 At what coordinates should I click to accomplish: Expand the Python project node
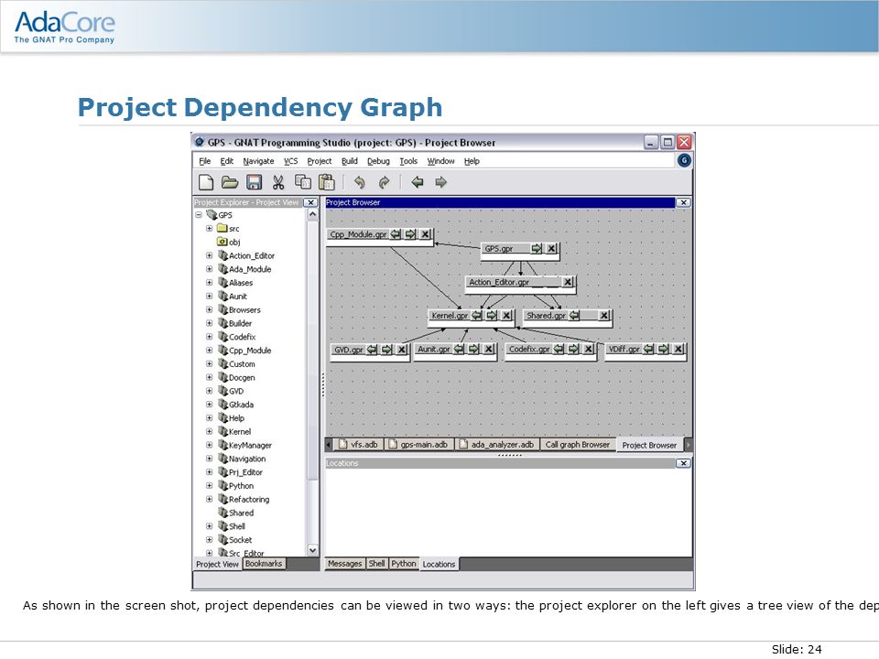(209, 485)
